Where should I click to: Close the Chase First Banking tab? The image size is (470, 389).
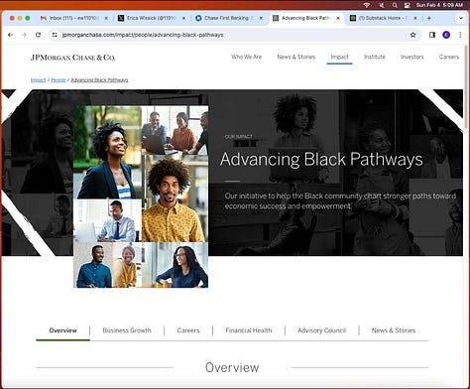261,18
